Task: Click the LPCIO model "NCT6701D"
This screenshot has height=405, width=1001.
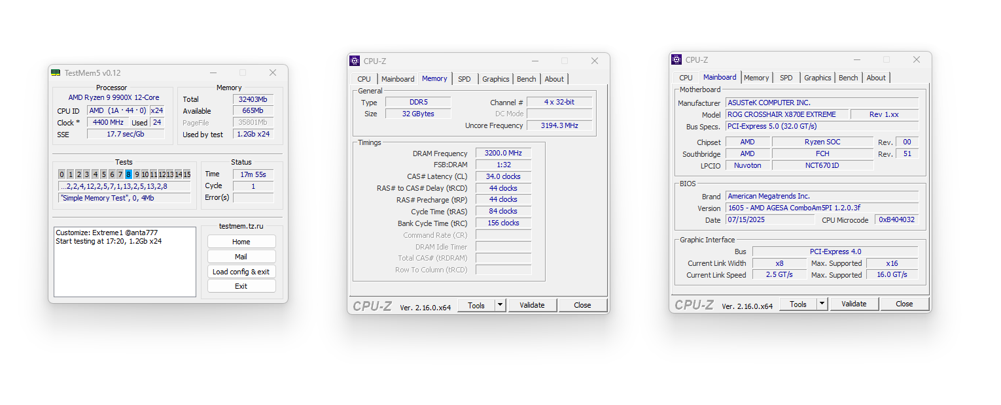Action: (x=822, y=165)
